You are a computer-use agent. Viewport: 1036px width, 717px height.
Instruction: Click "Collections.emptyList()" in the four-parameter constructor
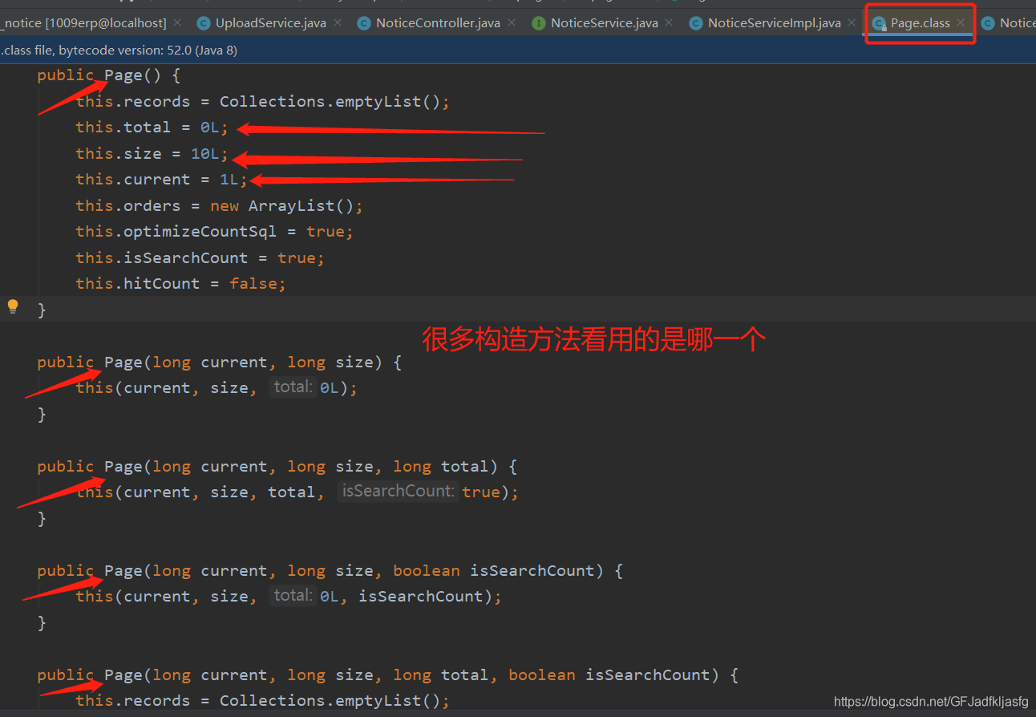(x=330, y=701)
